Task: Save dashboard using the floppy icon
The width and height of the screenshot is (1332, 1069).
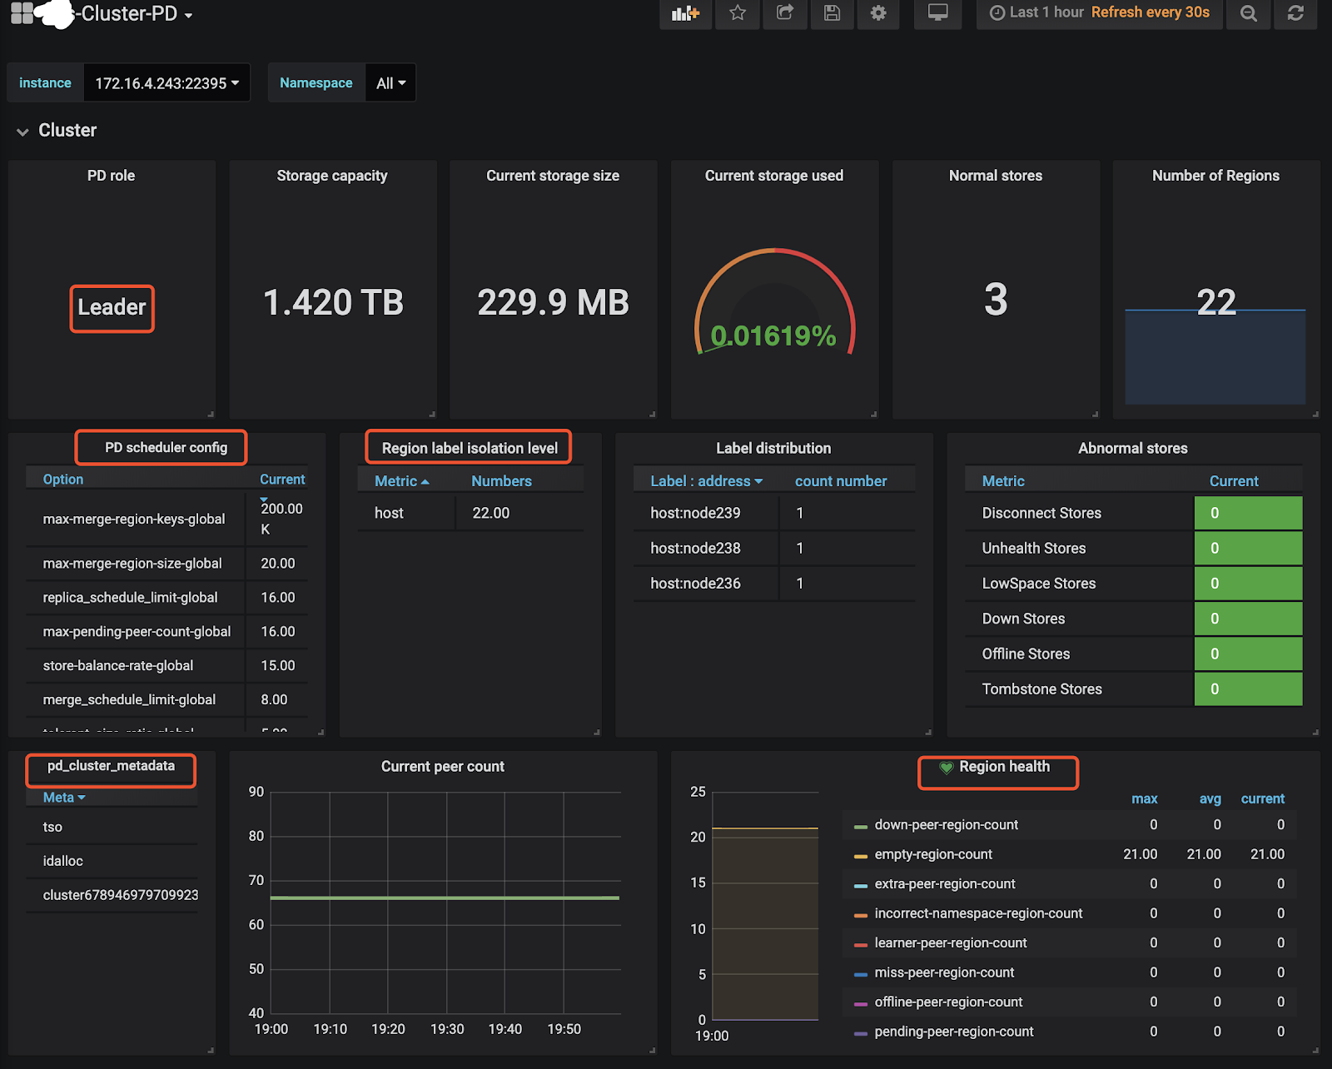Action: [832, 13]
